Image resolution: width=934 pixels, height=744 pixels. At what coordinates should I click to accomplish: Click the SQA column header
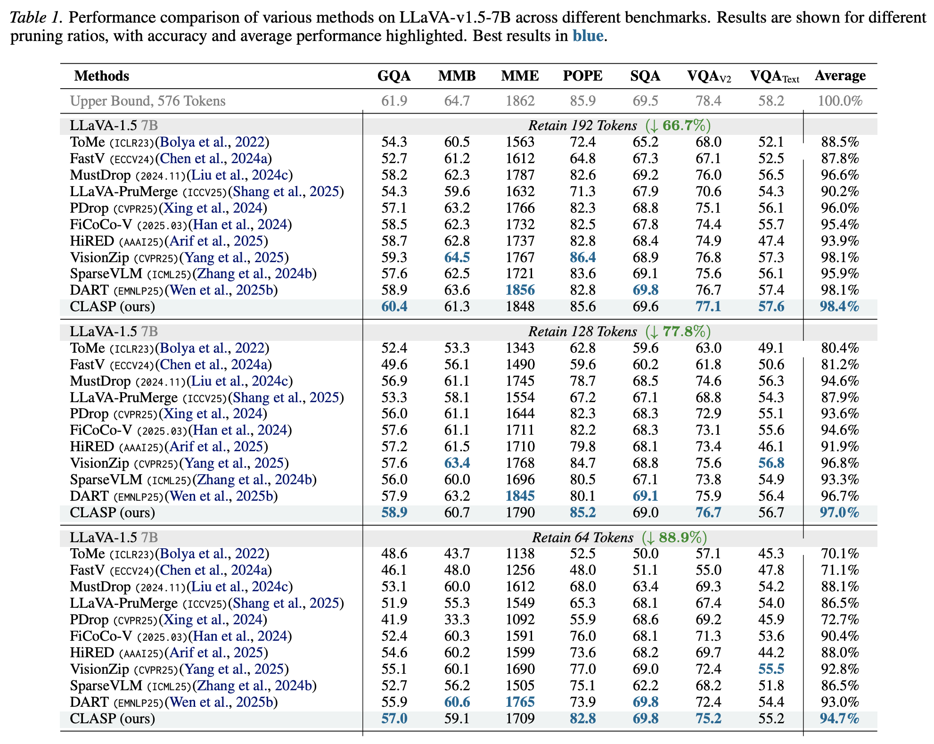click(645, 76)
